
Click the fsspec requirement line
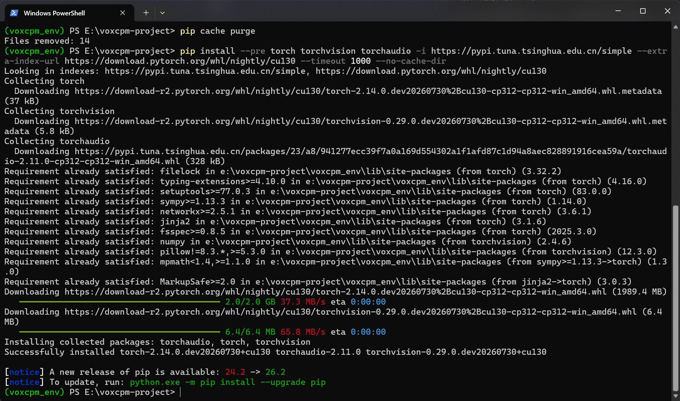[301, 232]
